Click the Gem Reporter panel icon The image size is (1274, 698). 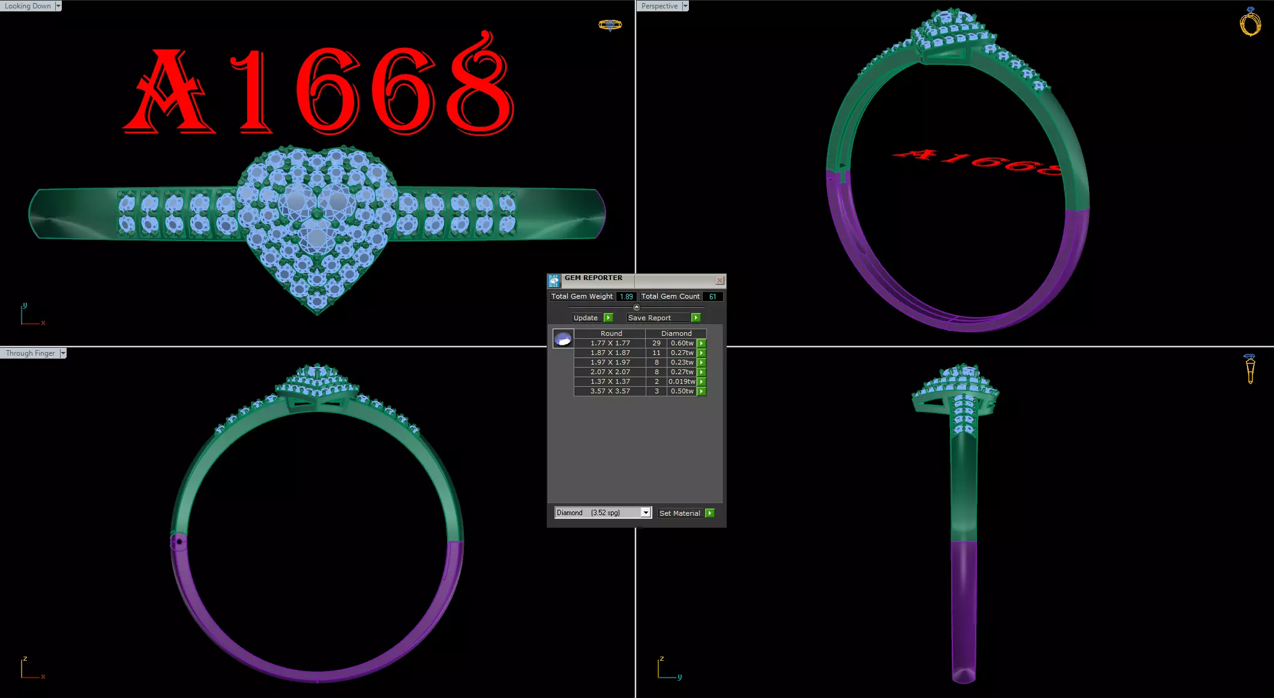pyautogui.click(x=554, y=280)
